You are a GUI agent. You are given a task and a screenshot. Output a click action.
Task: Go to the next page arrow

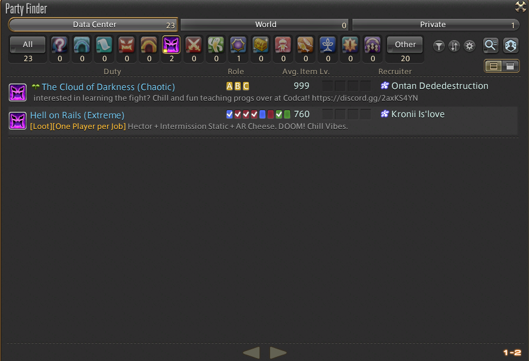(278, 353)
